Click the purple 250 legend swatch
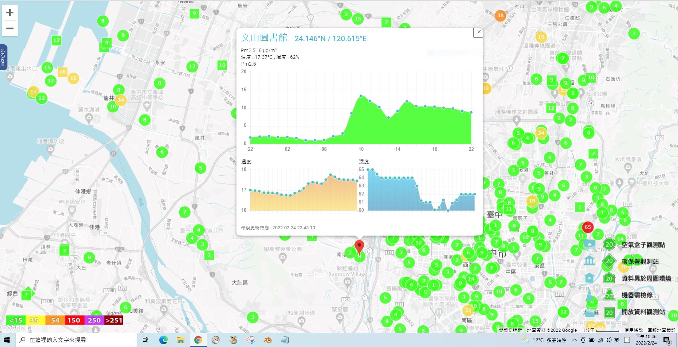Screen dimensions: 678x347 pos(94,320)
